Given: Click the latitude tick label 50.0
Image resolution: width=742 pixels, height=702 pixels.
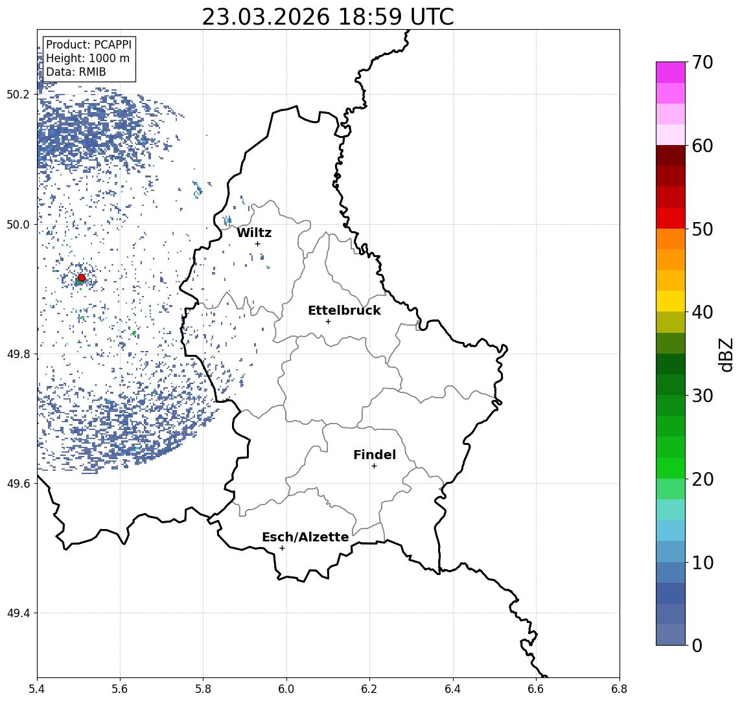Looking at the screenshot, I should tap(18, 224).
